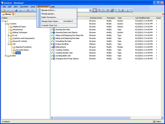Expand the Excel folder node
The image size is (165, 124).
click(x=9, y=35)
